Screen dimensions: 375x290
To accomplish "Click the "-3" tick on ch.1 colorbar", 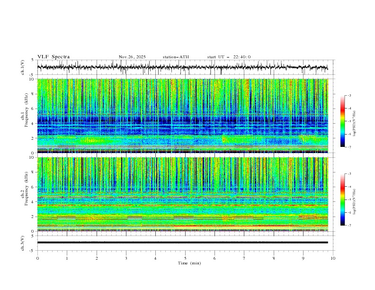I will 349,95.
